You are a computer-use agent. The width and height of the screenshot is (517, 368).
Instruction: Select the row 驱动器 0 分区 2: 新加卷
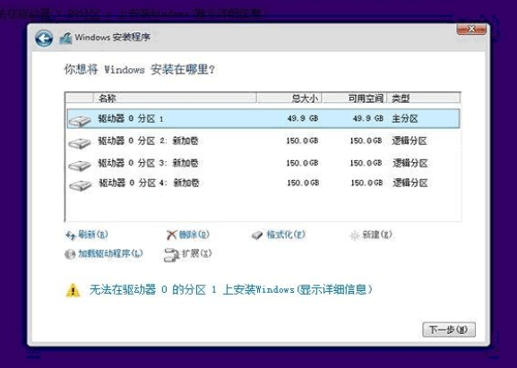point(263,141)
